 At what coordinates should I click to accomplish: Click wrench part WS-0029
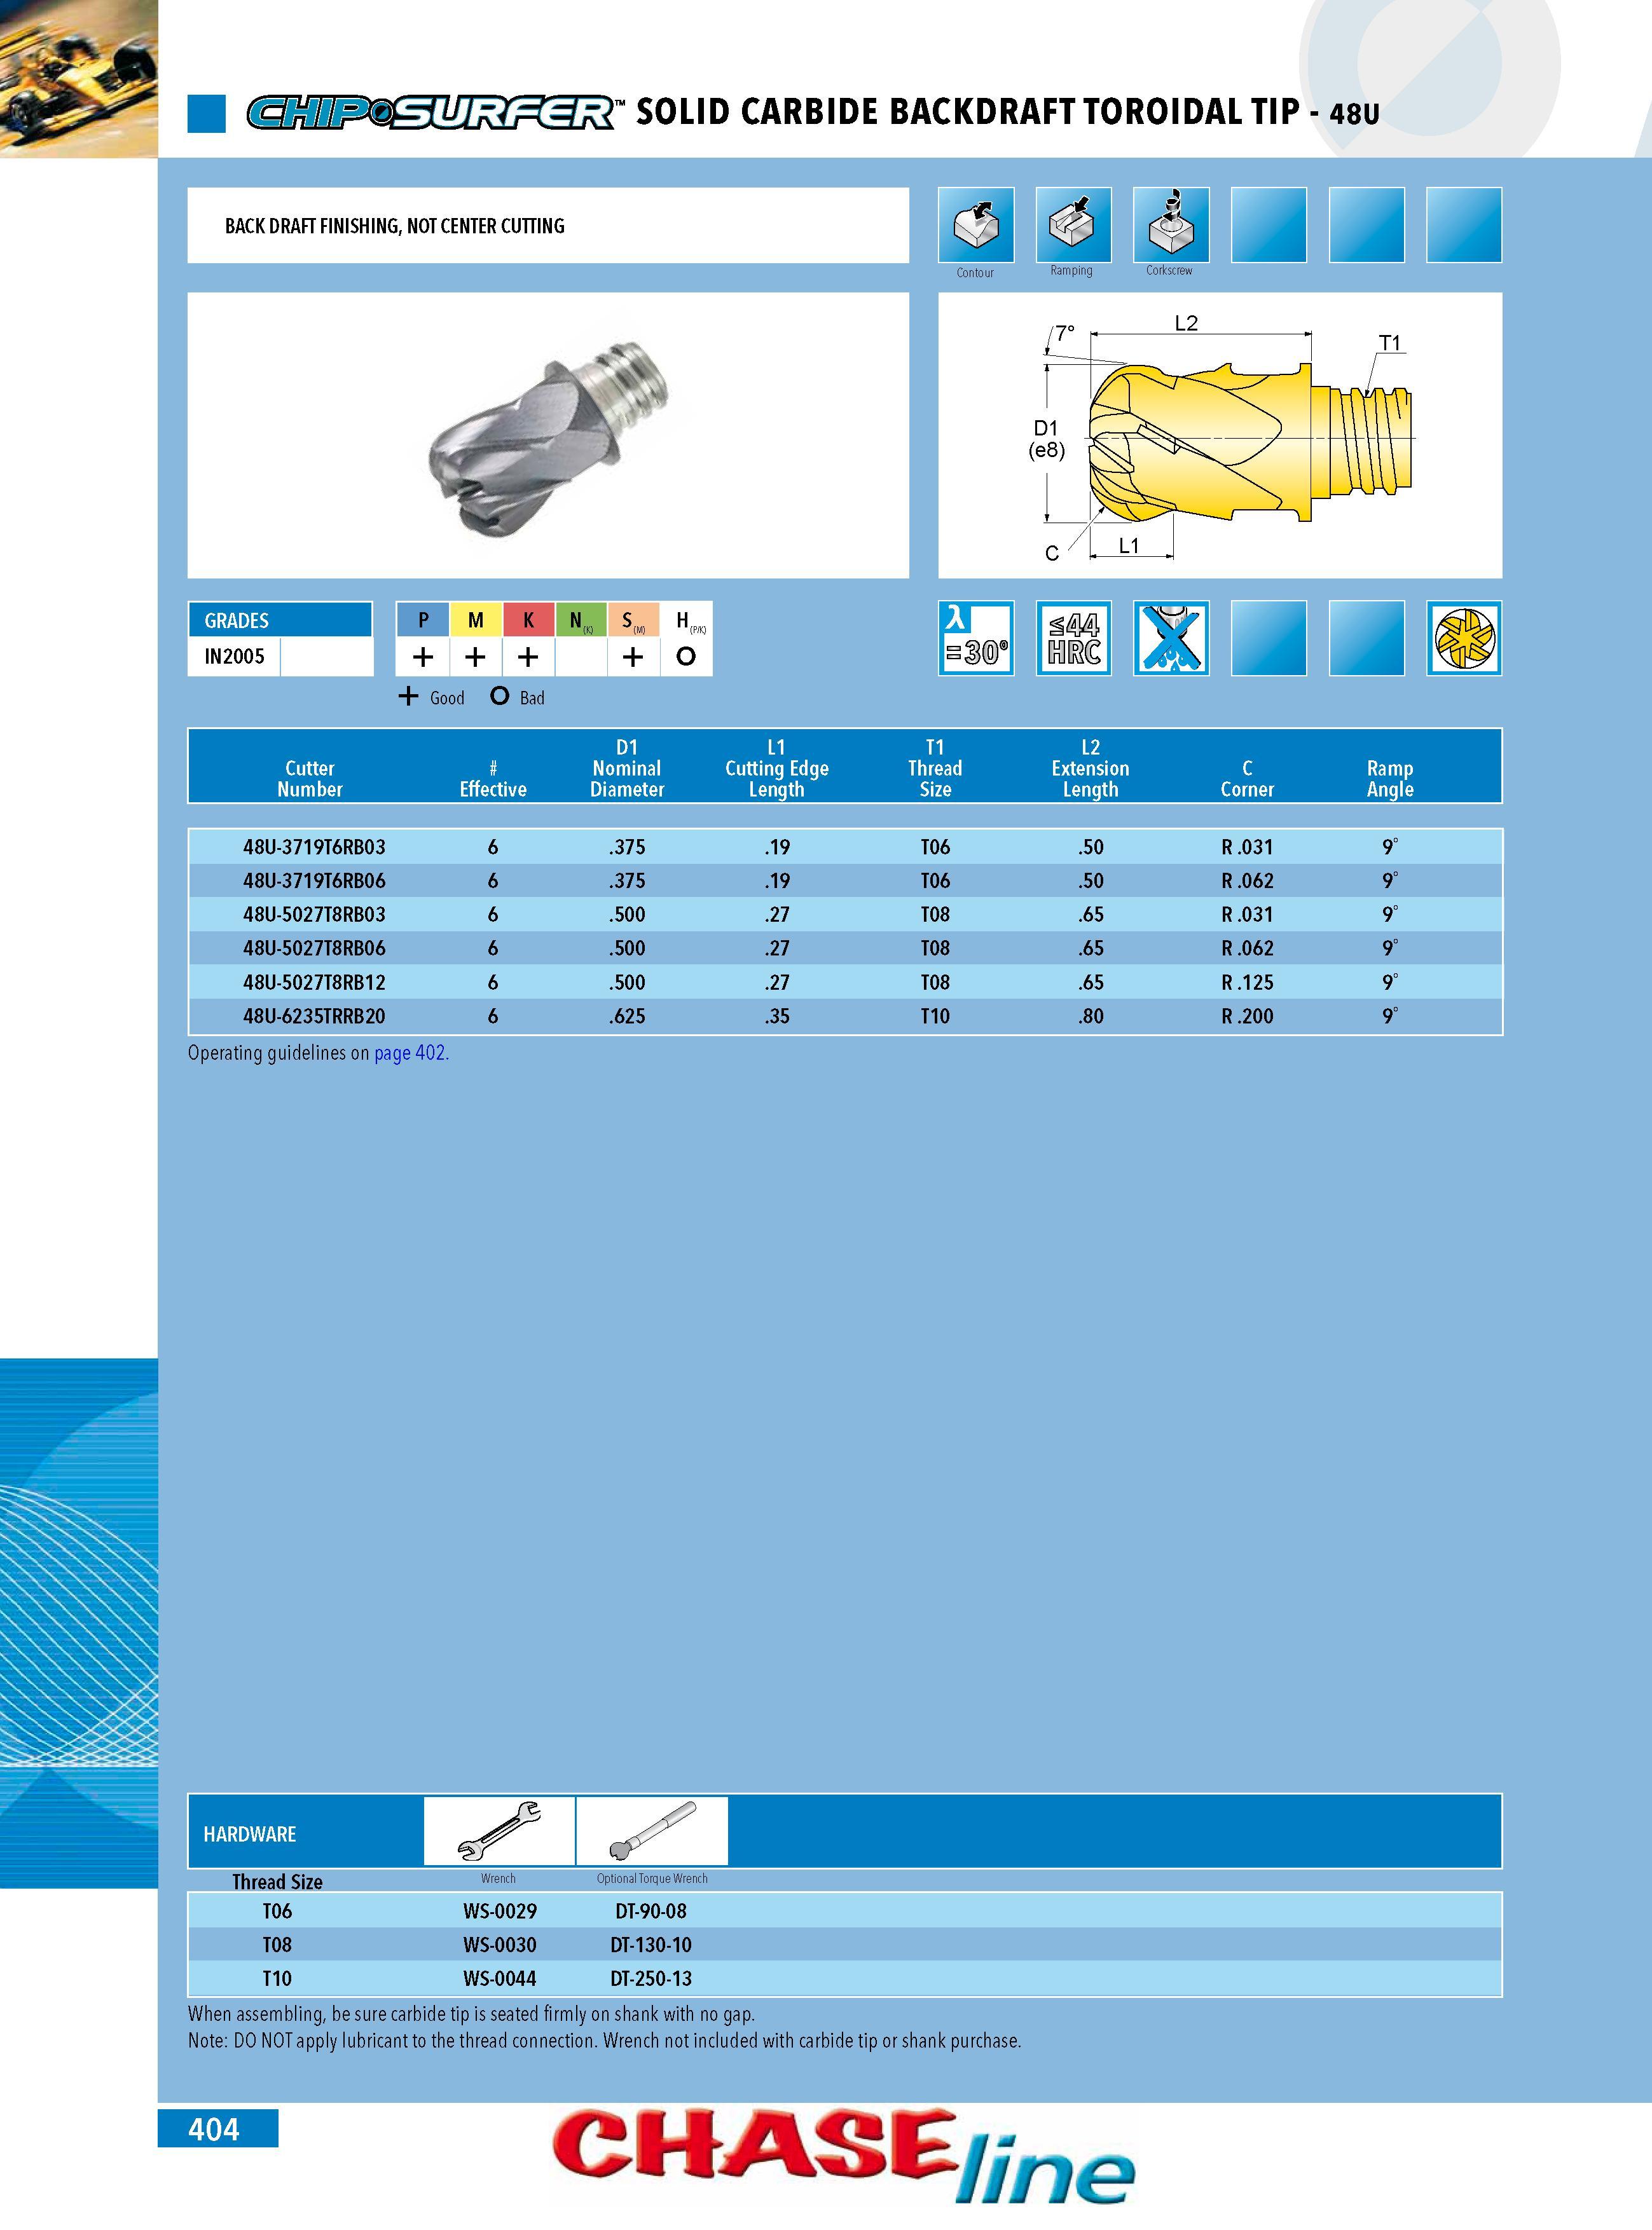pos(500,1911)
